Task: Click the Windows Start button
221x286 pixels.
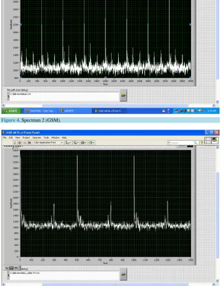Action: pos(12,111)
